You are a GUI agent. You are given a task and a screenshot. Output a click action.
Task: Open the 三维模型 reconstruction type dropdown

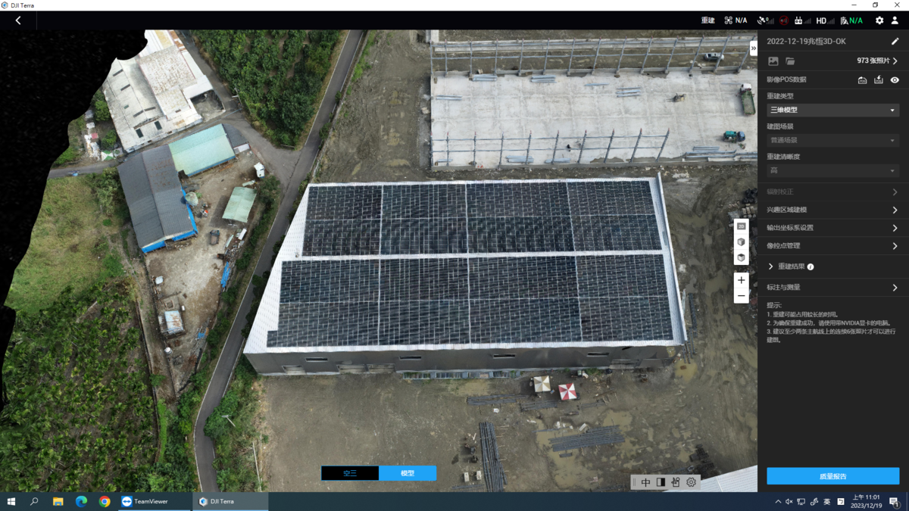pyautogui.click(x=832, y=110)
